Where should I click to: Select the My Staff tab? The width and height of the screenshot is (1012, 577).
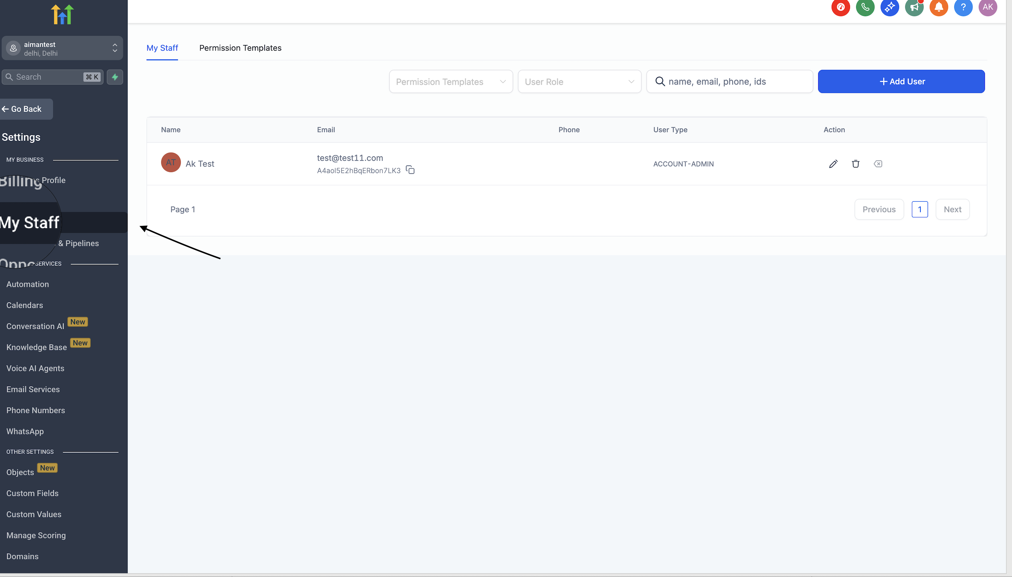[162, 48]
